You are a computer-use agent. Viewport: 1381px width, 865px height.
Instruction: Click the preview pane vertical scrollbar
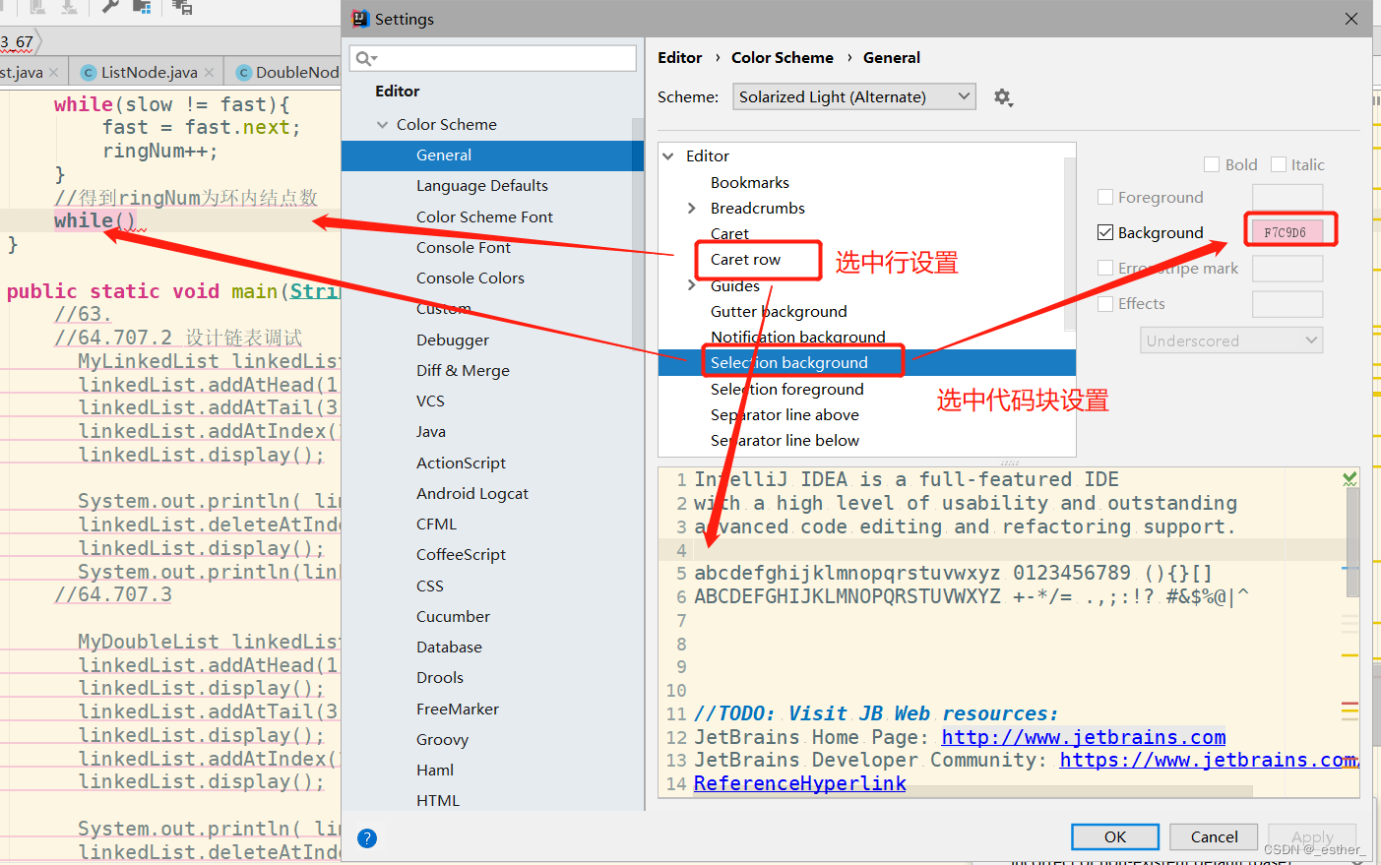[x=1352, y=541]
